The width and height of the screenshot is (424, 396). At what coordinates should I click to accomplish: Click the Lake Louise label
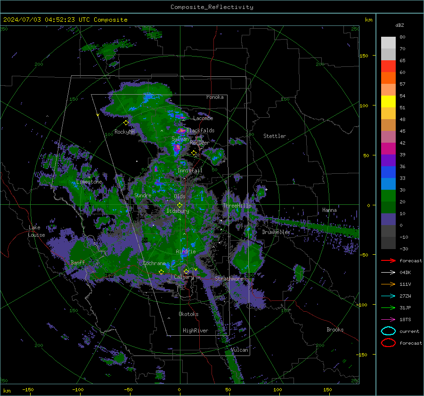coord(36,231)
